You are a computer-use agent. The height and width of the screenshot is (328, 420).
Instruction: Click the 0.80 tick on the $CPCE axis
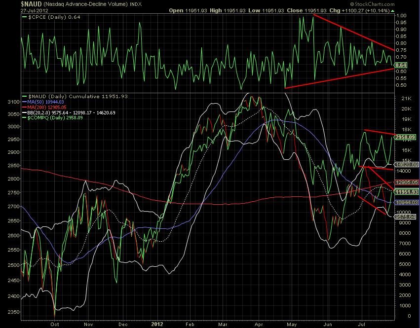click(x=401, y=43)
